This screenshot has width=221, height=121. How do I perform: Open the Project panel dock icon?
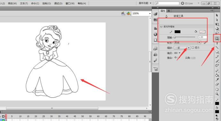[156, 69]
